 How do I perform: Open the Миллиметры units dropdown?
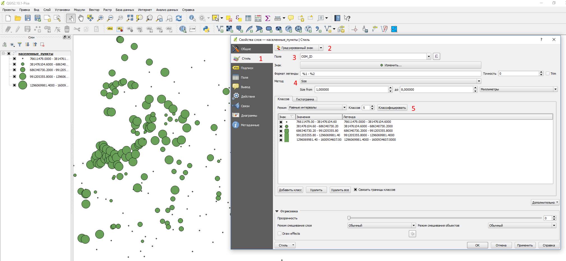518,90
